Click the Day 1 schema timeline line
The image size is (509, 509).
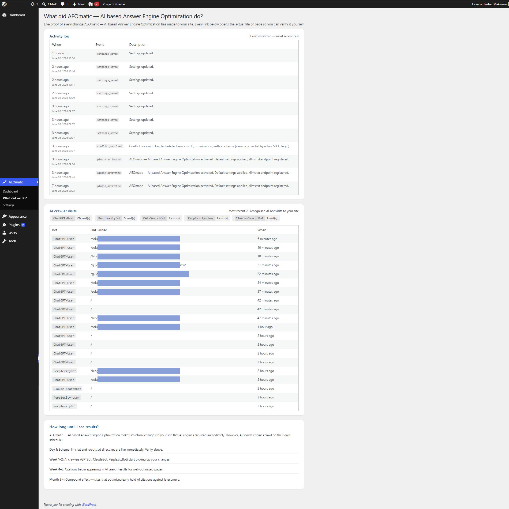coord(106,450)
